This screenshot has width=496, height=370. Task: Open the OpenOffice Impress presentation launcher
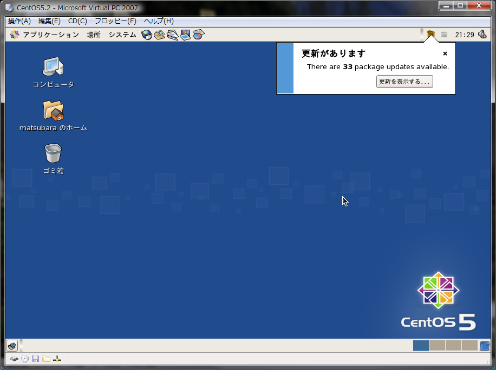pos(185,35)
